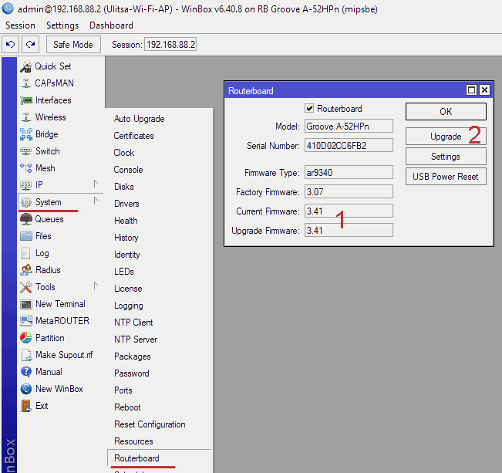The height and width of the screenshot is (473, 502).
Task: Click the Serial Number field
Action: click(x=349, y=145)
